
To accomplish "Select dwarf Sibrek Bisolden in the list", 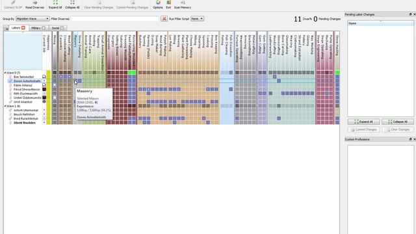I will [x=25, y=123].
